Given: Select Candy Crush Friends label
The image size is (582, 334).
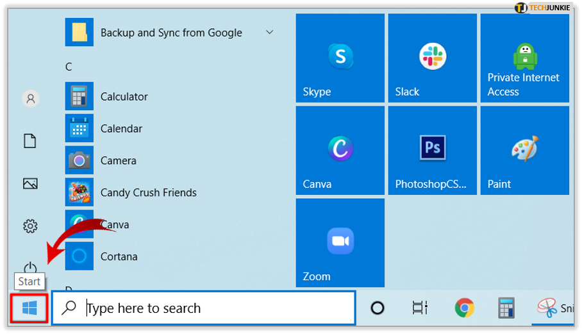Looking at the screenshot, I should pos(149,192).
